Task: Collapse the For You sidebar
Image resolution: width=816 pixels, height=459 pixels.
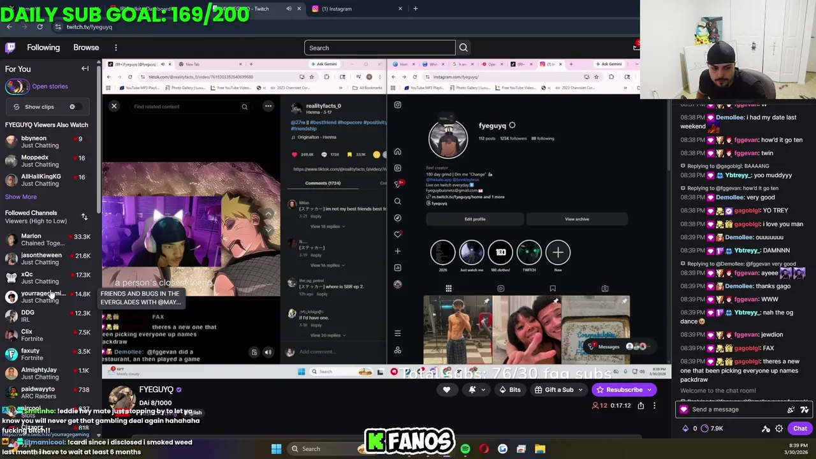Action: click(85, 69)
